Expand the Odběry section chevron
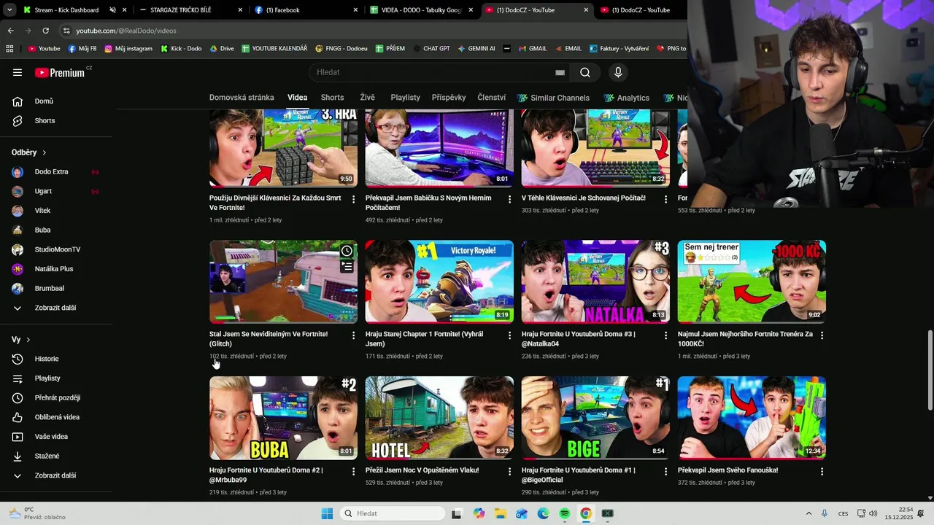The image size is (934, 525). click(x=44, y=152)
